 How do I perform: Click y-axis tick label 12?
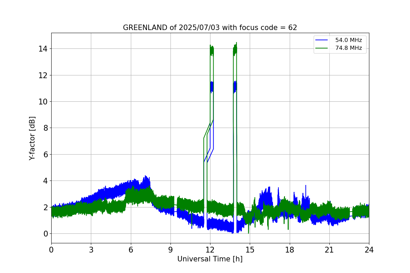[x=43, y=75]
